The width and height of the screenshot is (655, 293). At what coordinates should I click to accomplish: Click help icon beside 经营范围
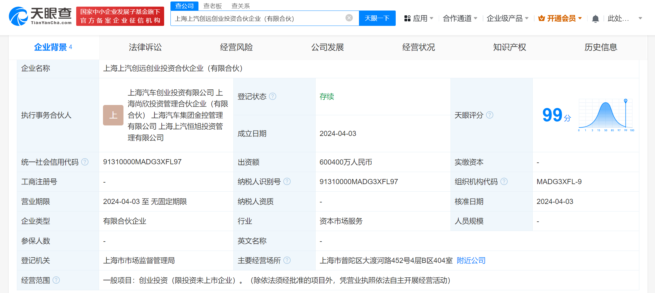click(56, 280)
